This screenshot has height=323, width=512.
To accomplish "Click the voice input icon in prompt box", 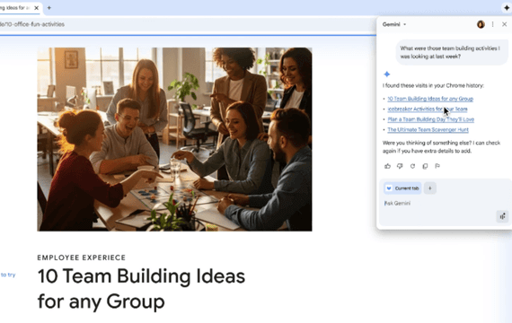I will point(502,216).
